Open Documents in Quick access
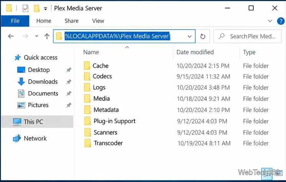286x182 pixels. [43, 94]
